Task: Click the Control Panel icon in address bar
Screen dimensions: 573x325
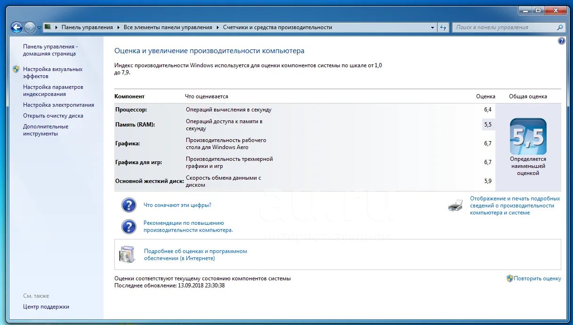Action: [48, 27]
